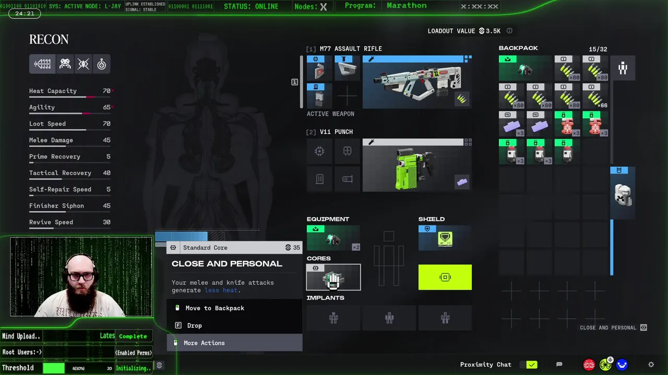Switch to the ring-icon Recon tab

(102, 64)
